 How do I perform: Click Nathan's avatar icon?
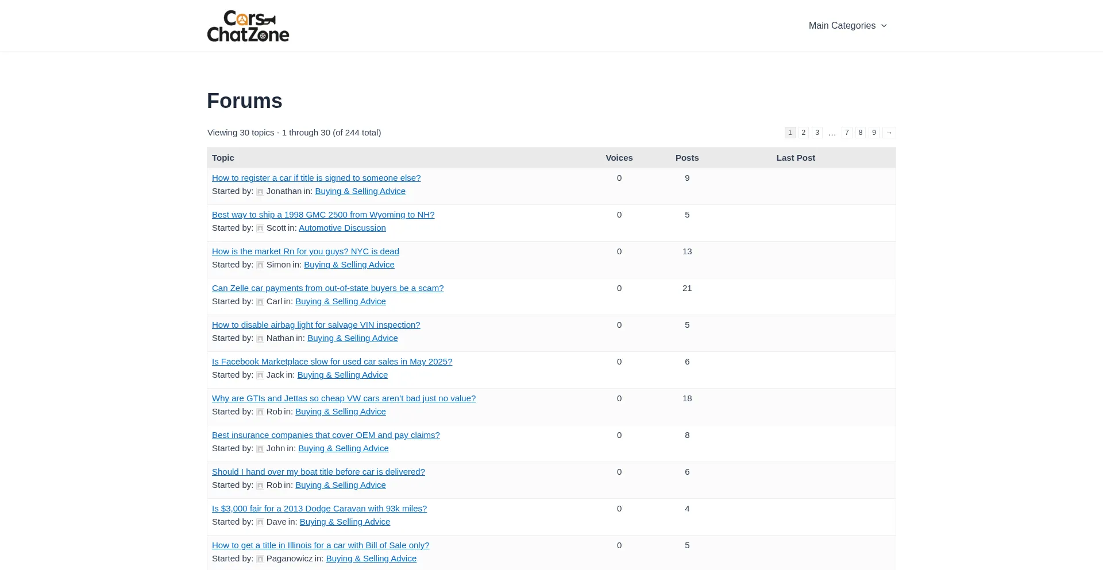(x=260, y=339)
